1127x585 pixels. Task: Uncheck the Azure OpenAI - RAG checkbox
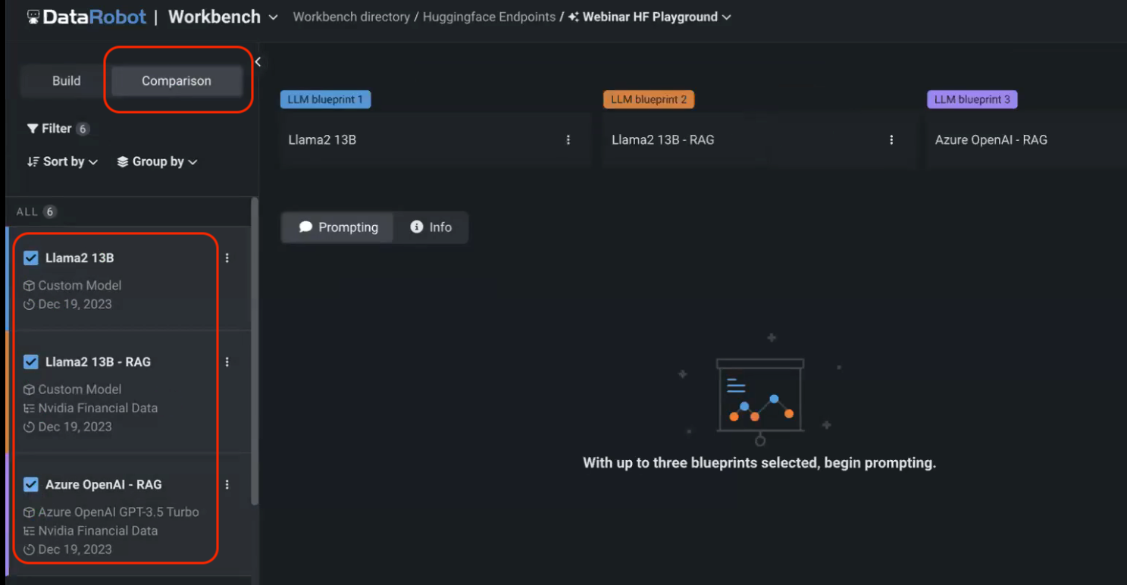click(x=30, y=484)
